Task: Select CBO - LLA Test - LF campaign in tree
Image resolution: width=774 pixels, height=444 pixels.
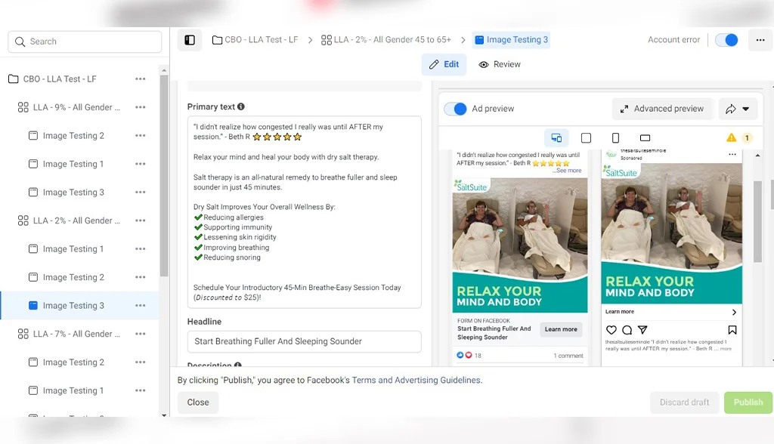Action: click(x=60, y=79)
